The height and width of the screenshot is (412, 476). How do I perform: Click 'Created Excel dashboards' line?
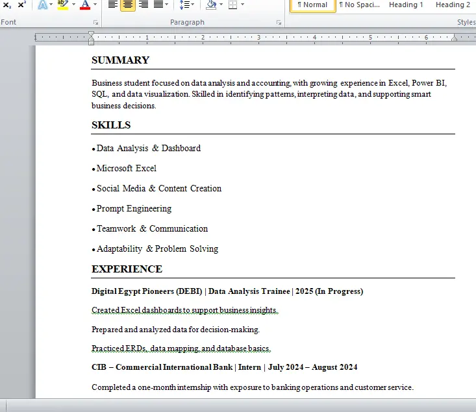click(185, 310)
